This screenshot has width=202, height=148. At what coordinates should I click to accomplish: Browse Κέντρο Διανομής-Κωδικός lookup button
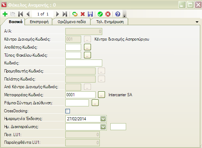point(87,39)
